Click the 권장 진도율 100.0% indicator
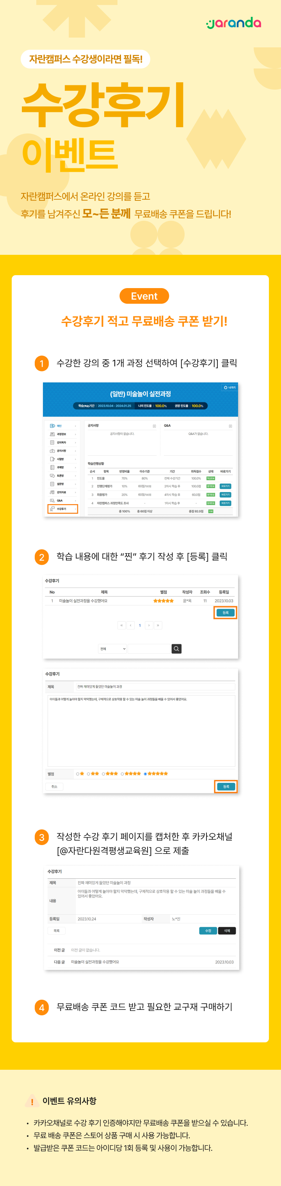 point(189,406)
